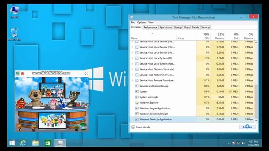Click the System process icon
Viewport: 269px width, 151px height.
click(x=137, y=91)
